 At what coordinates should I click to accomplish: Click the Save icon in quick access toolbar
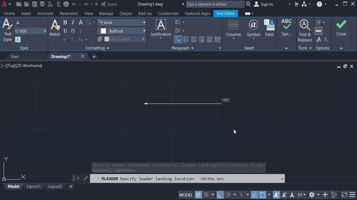(x=35, y=4)
